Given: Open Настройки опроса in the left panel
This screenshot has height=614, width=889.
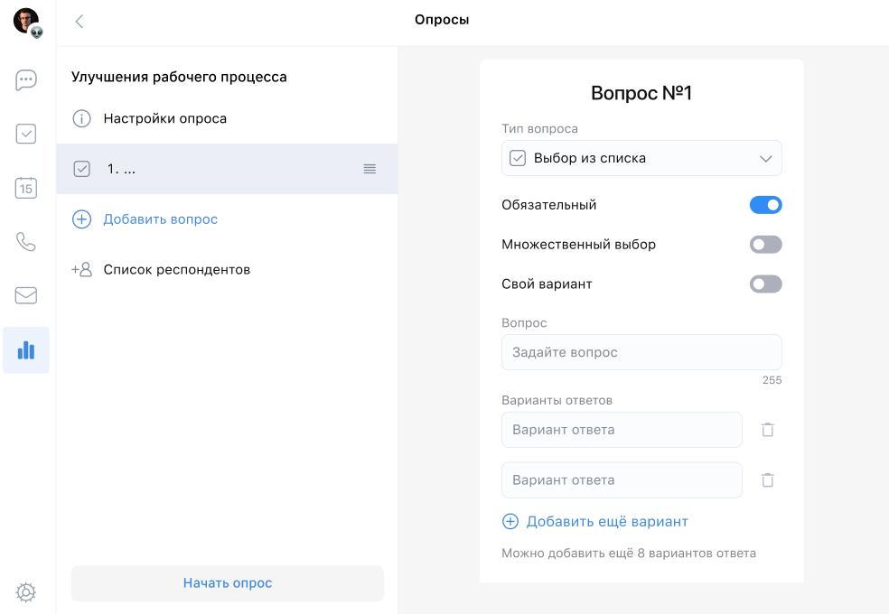Looking at the screenshot, I should tap(164, 118).
